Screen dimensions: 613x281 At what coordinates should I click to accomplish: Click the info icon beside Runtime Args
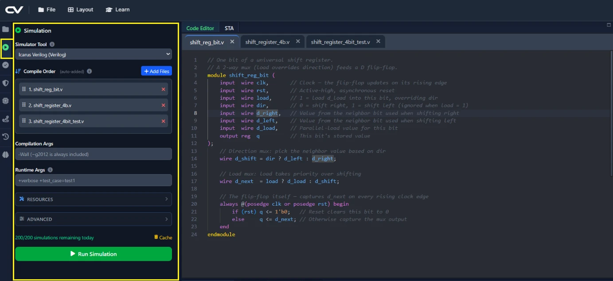[x=50, y=170]
